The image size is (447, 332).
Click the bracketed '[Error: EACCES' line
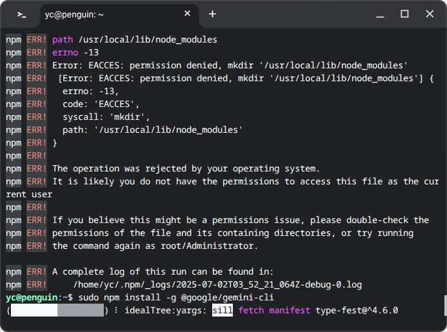coord(246,78)
